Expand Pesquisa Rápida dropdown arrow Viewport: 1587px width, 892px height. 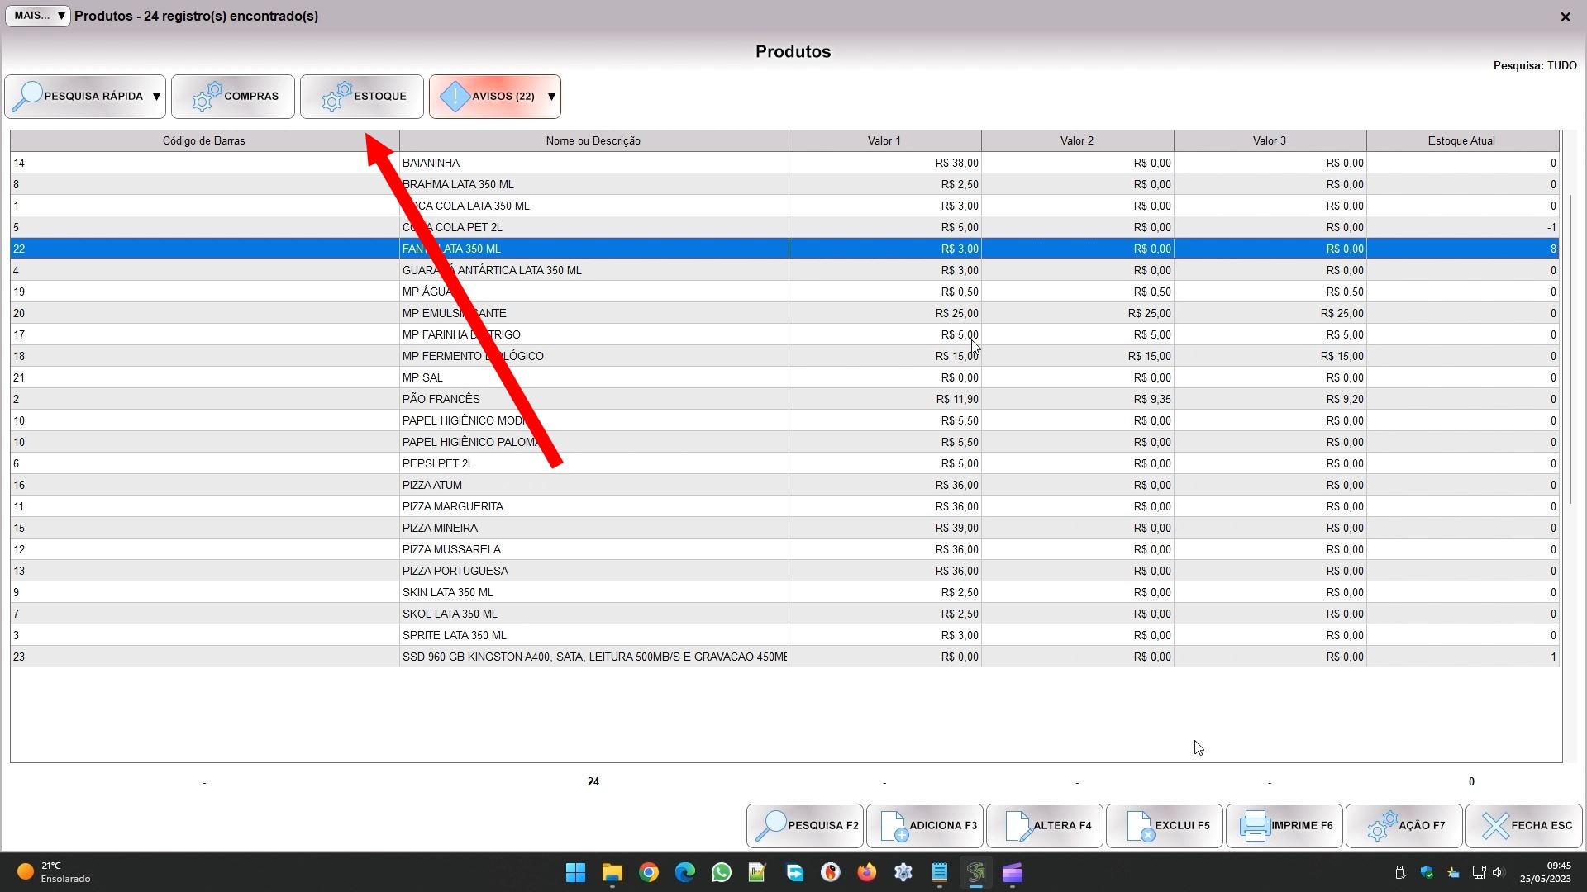pos(156,97)
